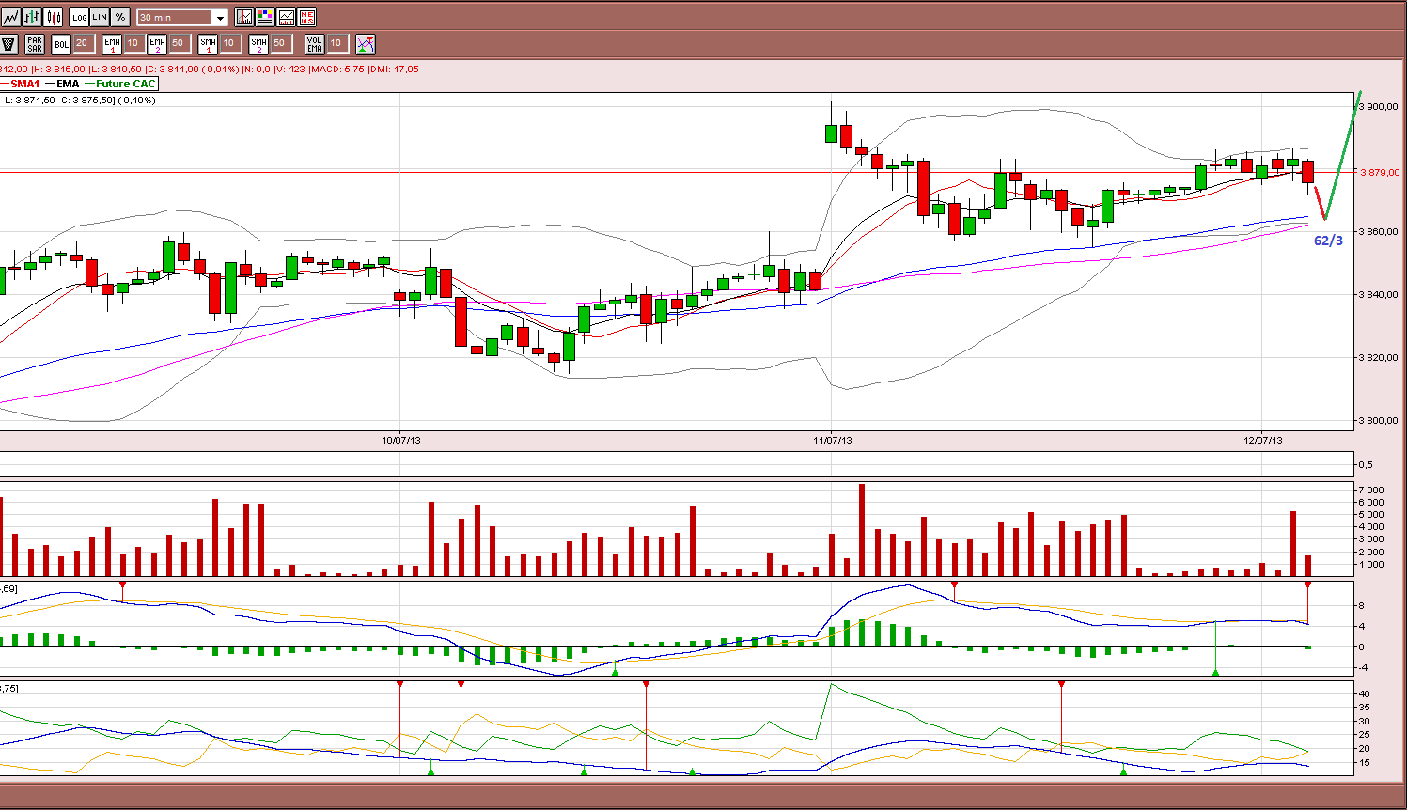
Task: Toggle the SMA 2 indicator
Action: click(259, 43)
